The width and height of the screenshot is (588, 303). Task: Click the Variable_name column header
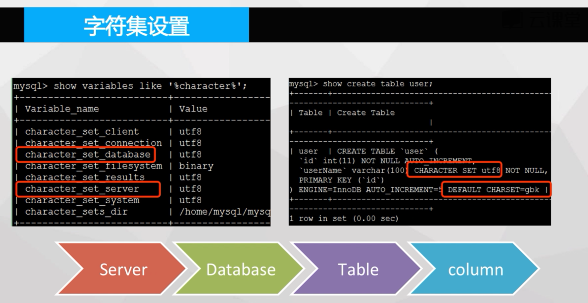pos(62,109)
